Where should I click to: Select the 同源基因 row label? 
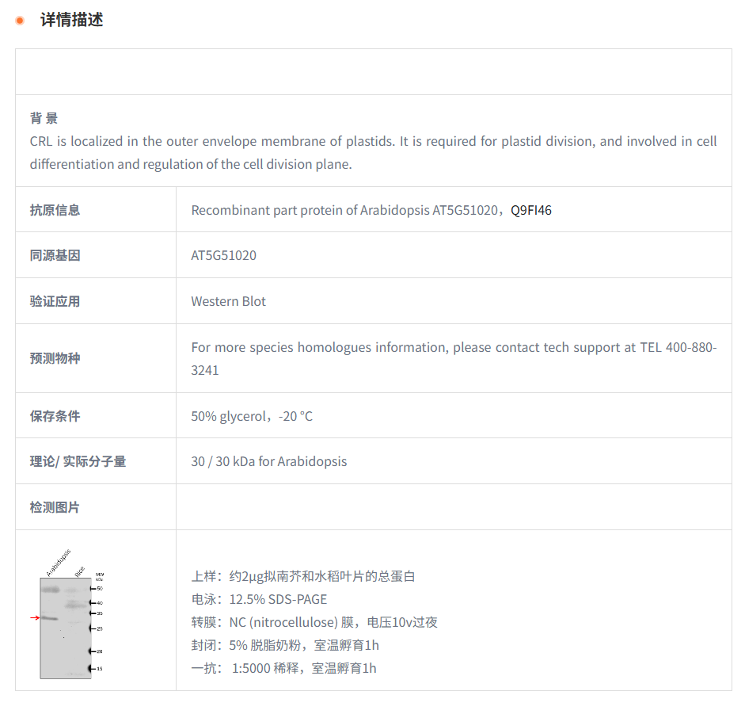[55, 255]
